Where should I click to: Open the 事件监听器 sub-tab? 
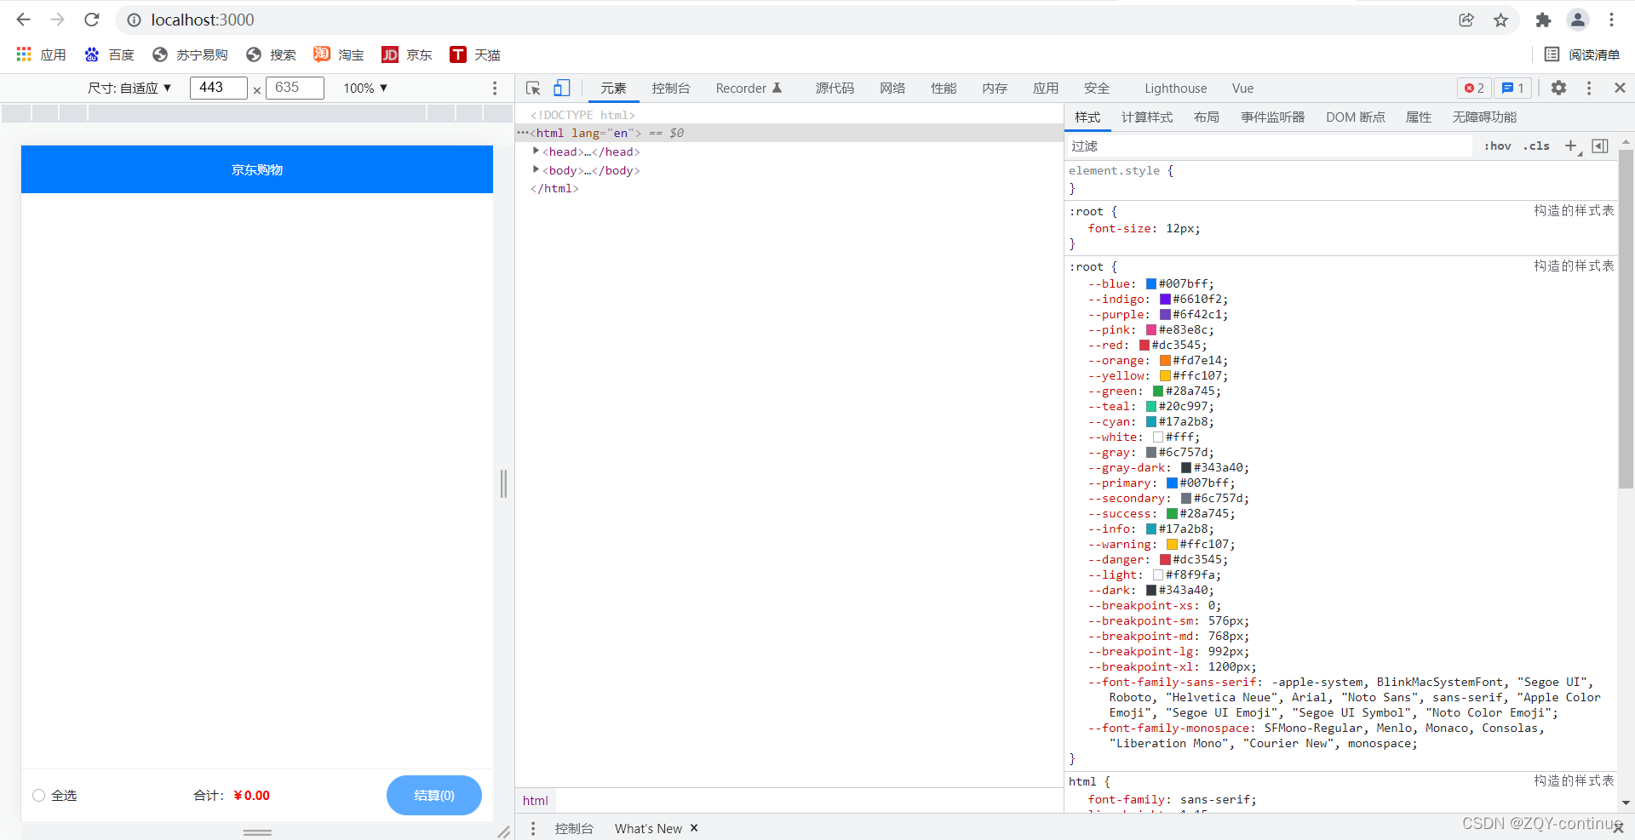1272,117
